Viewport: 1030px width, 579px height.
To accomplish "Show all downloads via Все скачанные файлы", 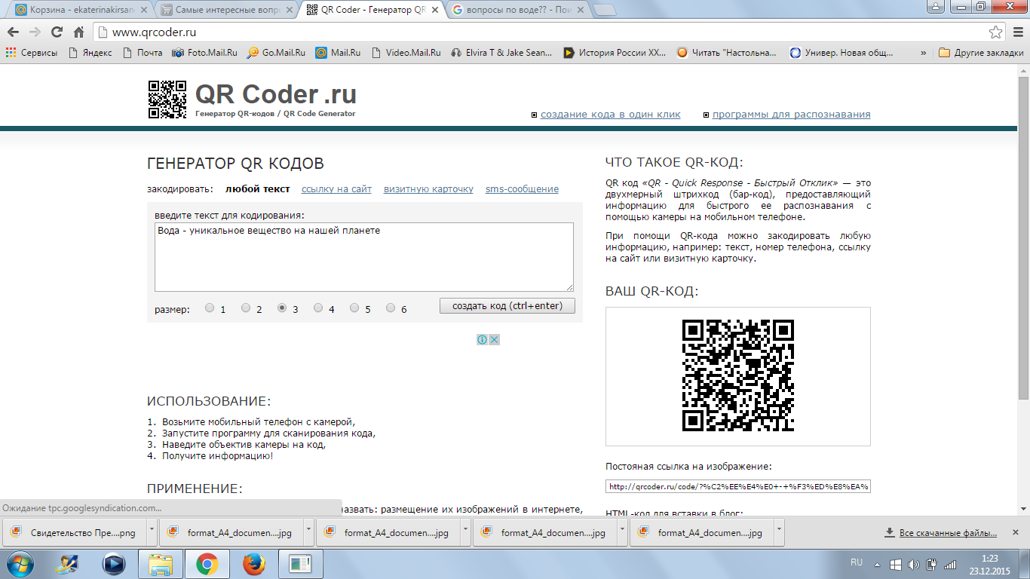I will click(941, 533).
